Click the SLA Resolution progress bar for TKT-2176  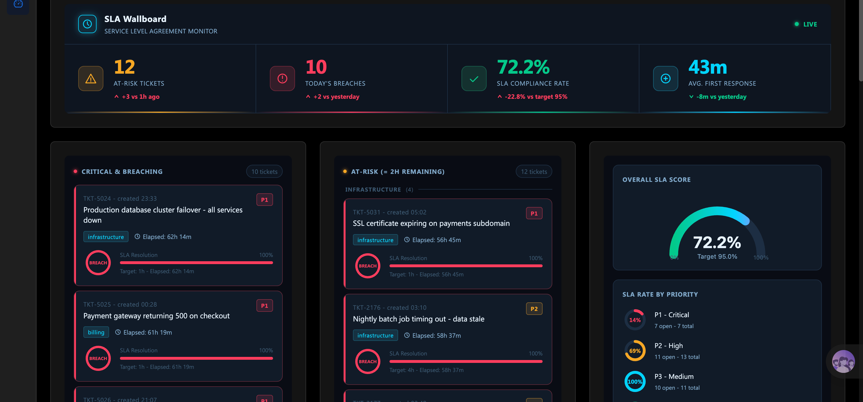[x=466, y=361]
